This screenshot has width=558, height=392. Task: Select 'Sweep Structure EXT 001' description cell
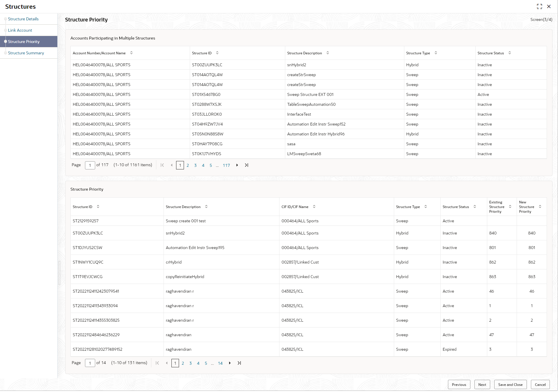(344, 94)
